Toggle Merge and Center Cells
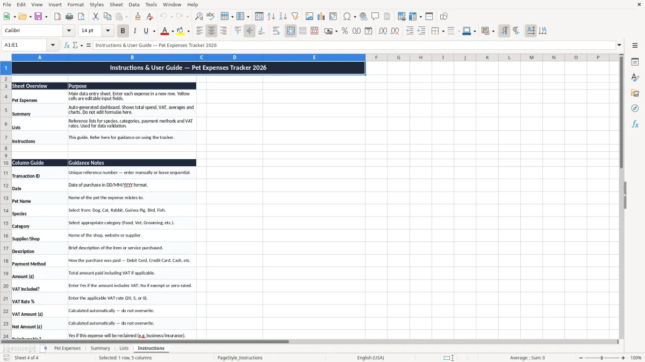 click(x=291, y=31)
